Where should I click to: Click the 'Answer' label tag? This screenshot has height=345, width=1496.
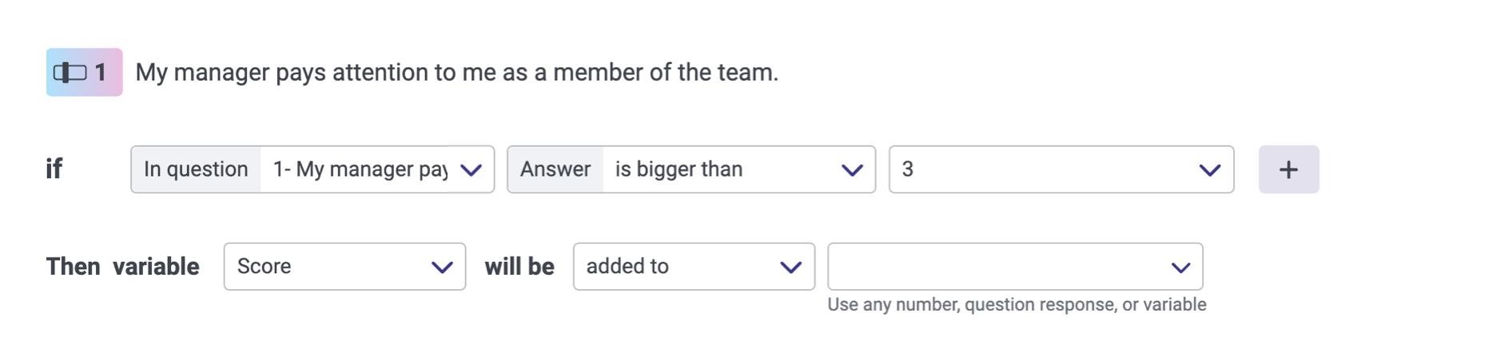click(555, 169)
